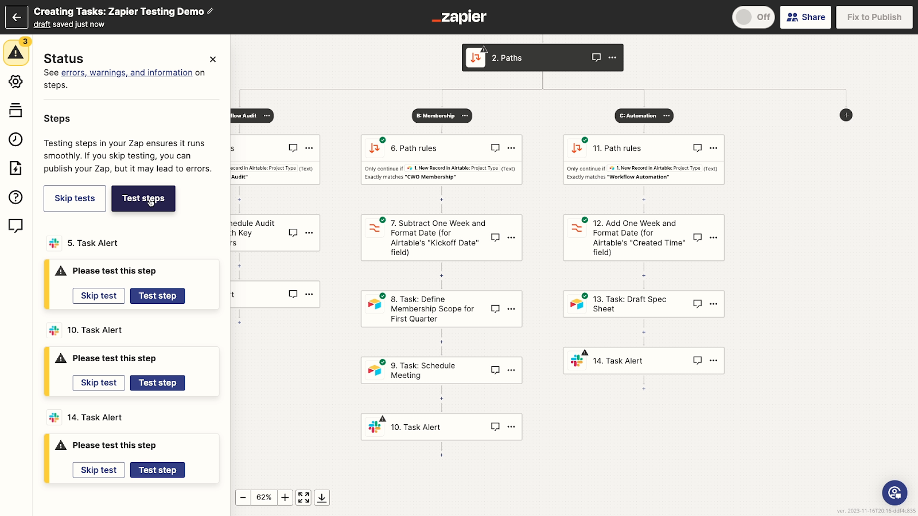Viewport: 918px width, 516px height.
Task: Open the settings gear in sidebar
Action: click(x=16, y=81)
